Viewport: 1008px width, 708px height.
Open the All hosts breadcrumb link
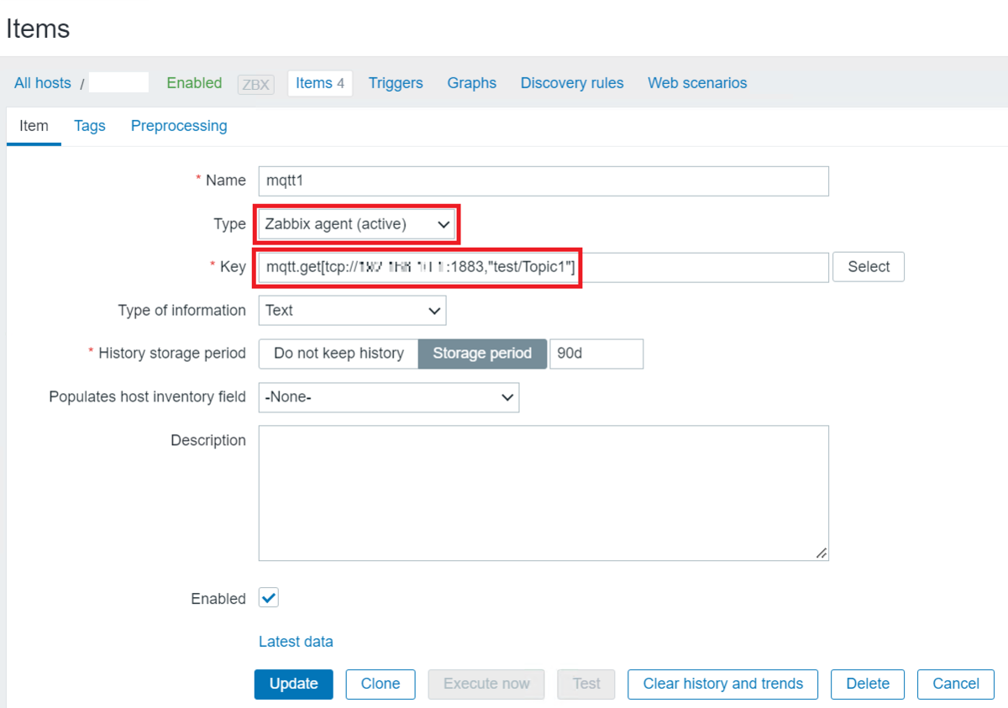click(x=43, y=83)
